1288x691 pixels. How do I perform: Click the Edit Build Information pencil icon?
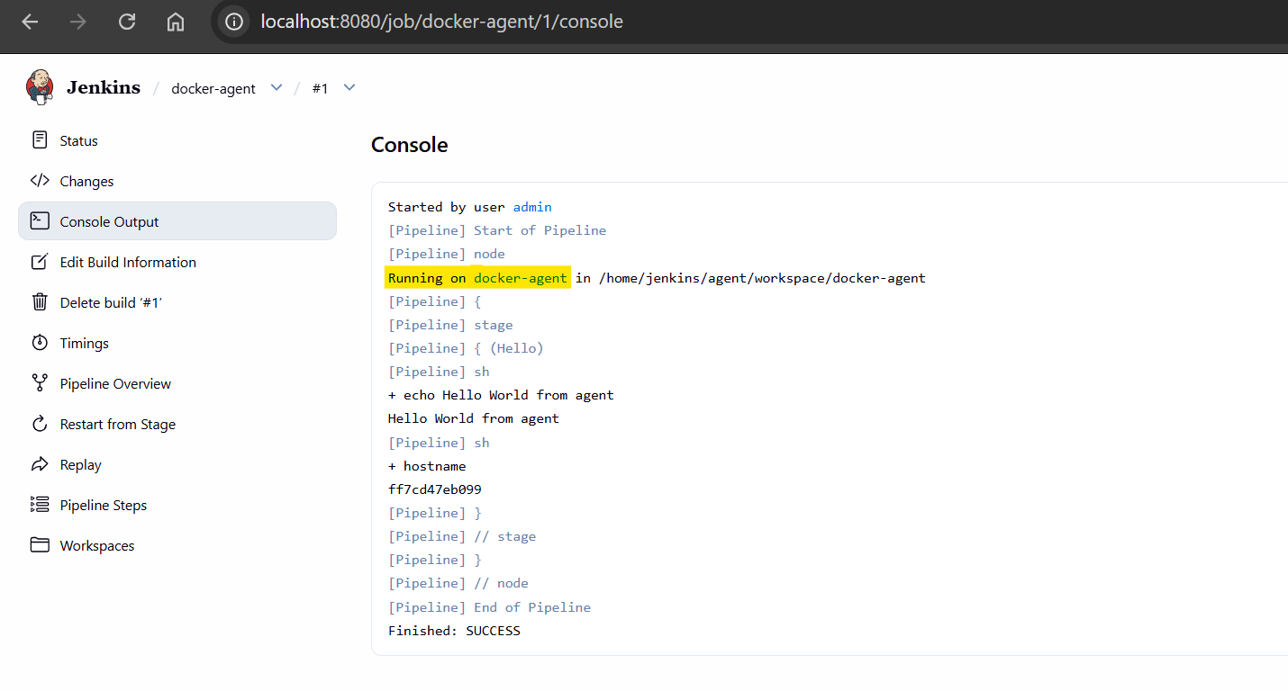pos(40,262)
